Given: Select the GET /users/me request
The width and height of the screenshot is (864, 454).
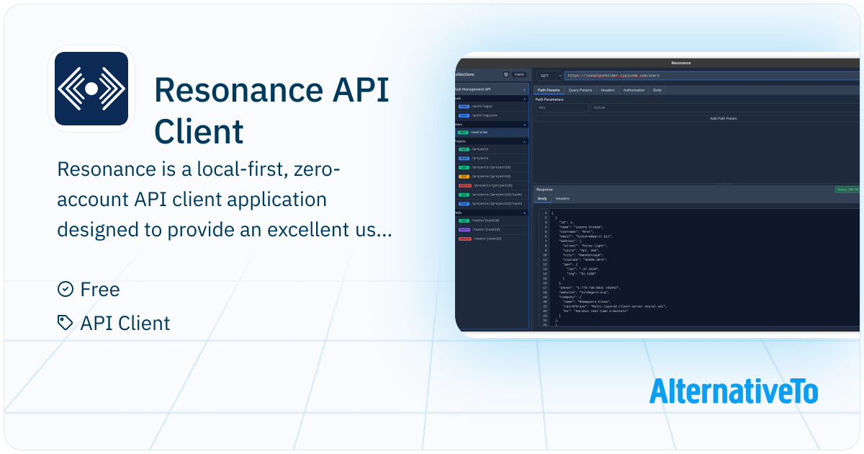Looking at the screenshot, I should coord(492,133).
